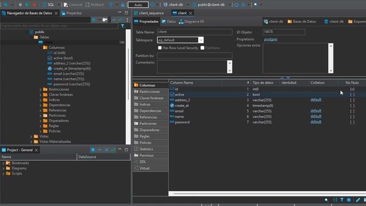Toggle No Nulo checkbox for address_2 column

pyautogui.click(x=352, y=100)
